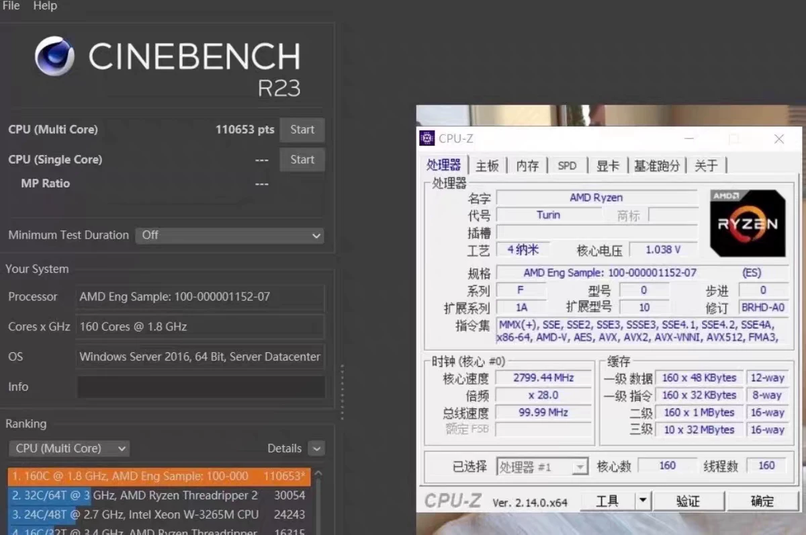The image size is (806, 535).
Task: Close the CPU-Z window
Action: point(779,139)
